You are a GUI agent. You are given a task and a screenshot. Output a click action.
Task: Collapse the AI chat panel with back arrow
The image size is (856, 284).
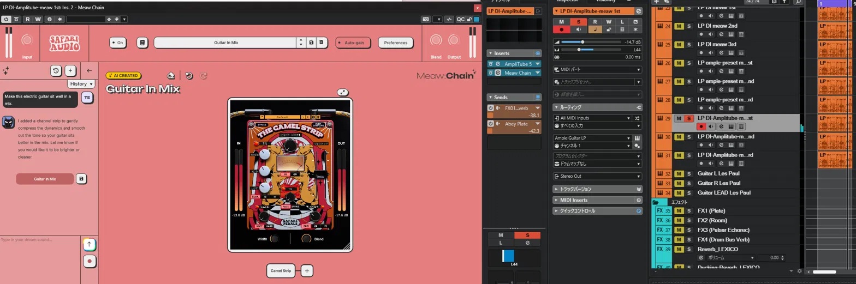[x=90, y=71]
